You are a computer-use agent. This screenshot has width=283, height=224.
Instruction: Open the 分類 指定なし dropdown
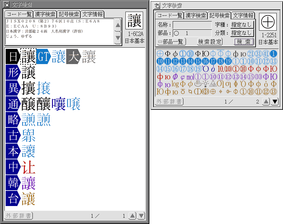point(242,33)
